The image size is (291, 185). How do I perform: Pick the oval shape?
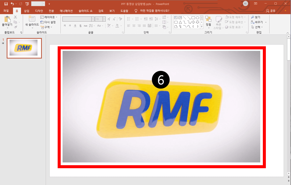coord(197,18)
